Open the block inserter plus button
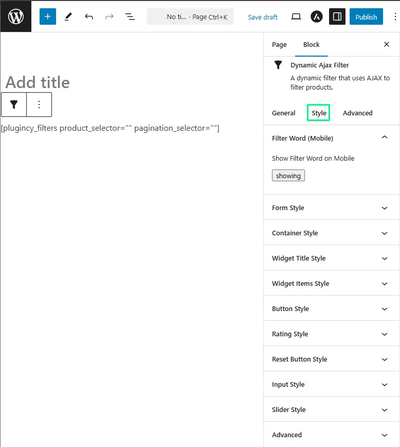This screenshot has height=447, width=400. click(x=47, y=16)
